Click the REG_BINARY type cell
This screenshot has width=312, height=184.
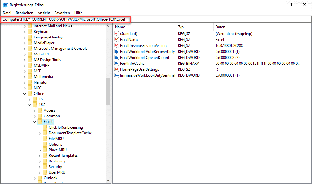189,64
